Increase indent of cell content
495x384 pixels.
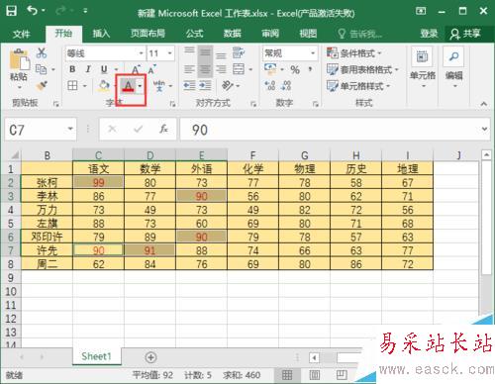(x=205, y=86)
